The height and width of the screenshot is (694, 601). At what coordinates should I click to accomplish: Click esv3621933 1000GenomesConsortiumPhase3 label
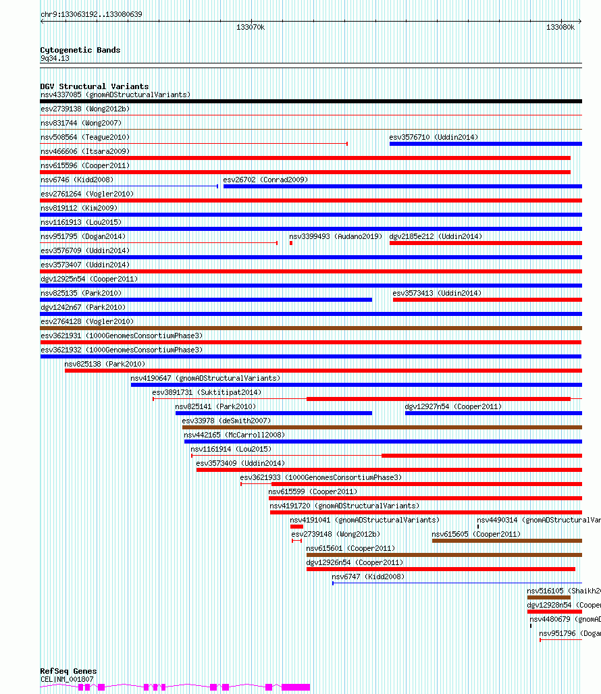[321, 477]
